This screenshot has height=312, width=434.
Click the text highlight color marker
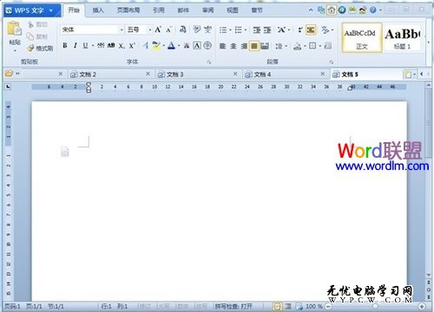tap(156, 45)
